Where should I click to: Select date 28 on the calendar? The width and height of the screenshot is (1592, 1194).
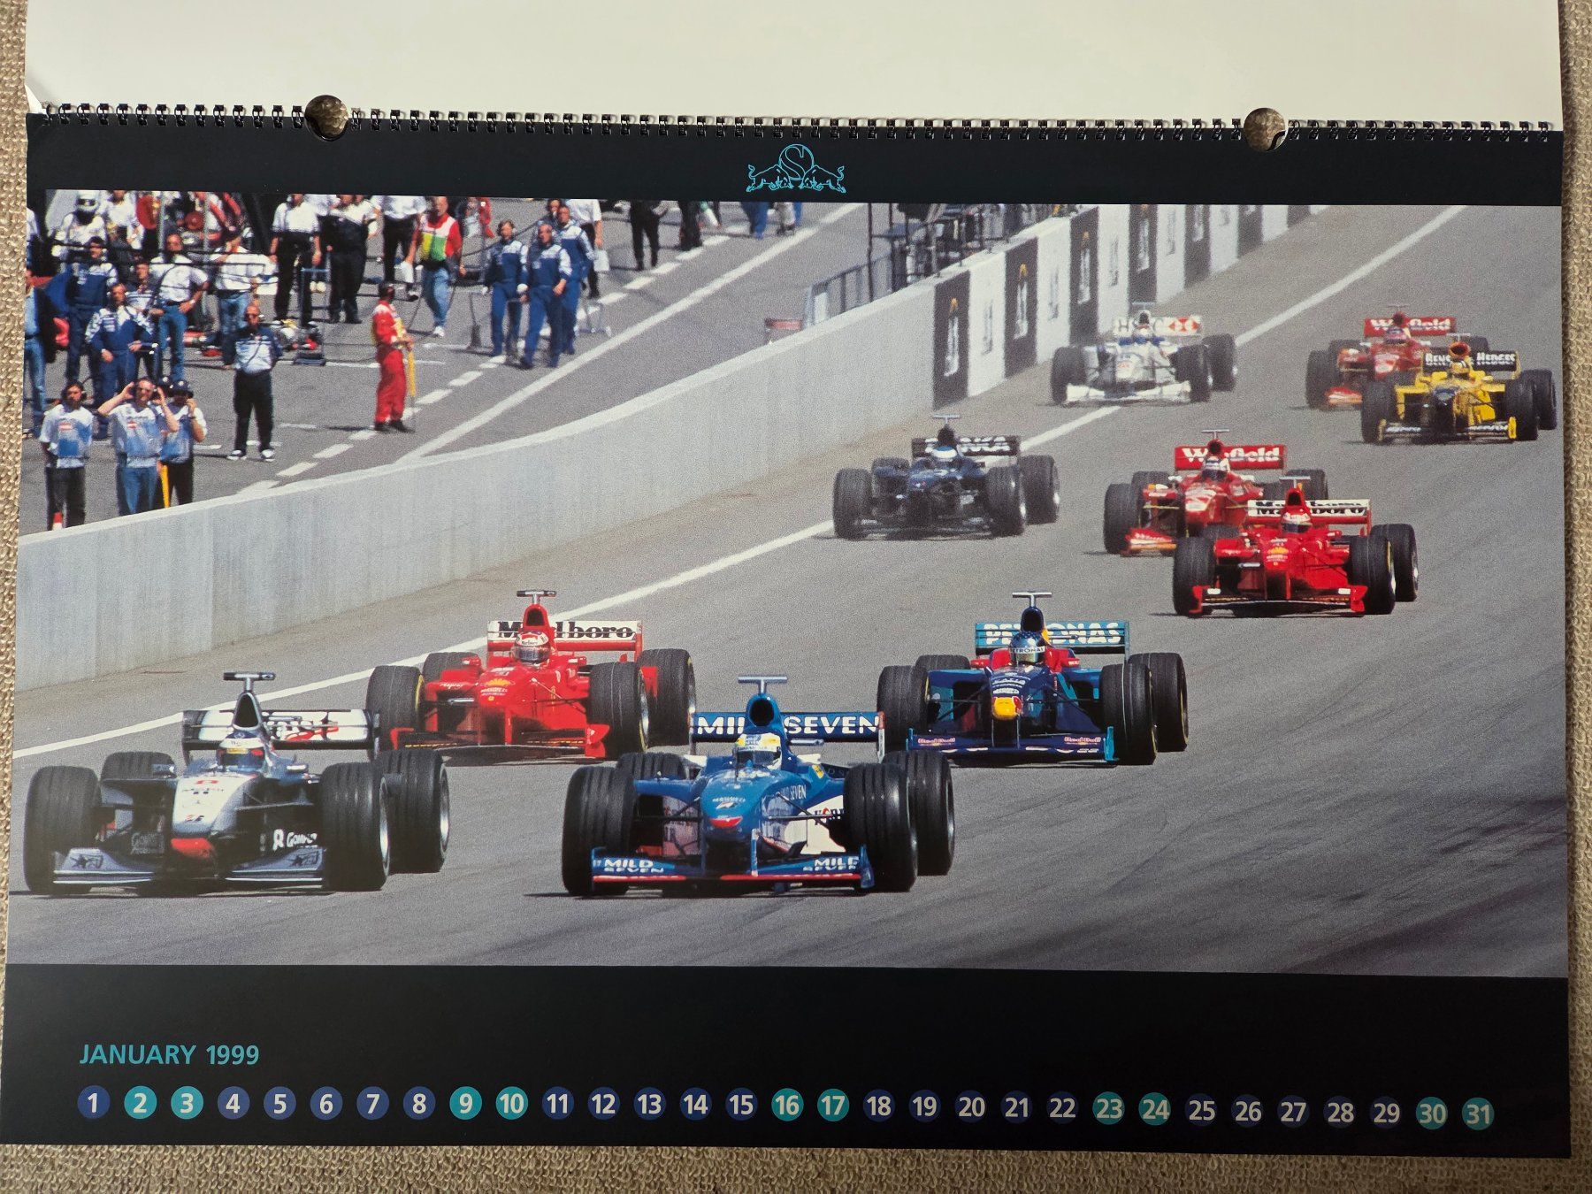1340,1112
